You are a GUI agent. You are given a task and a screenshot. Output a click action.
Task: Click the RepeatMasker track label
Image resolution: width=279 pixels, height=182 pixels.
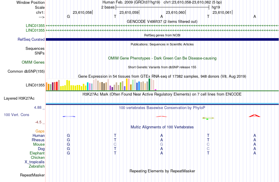(32, 175)
